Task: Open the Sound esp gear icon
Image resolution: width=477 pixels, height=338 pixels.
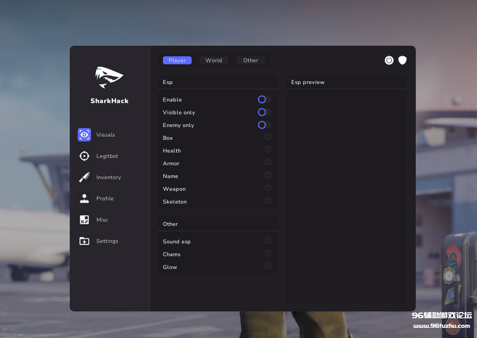Action: click(x=268, y=241)
